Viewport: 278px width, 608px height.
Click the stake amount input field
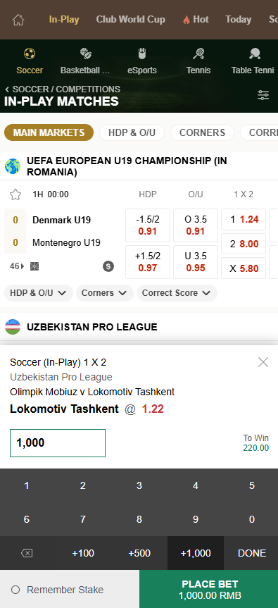coord(58,443)
